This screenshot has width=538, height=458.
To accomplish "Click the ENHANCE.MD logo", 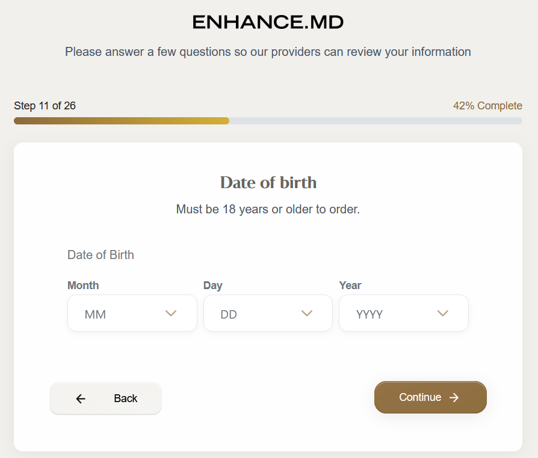I will 268,23.
